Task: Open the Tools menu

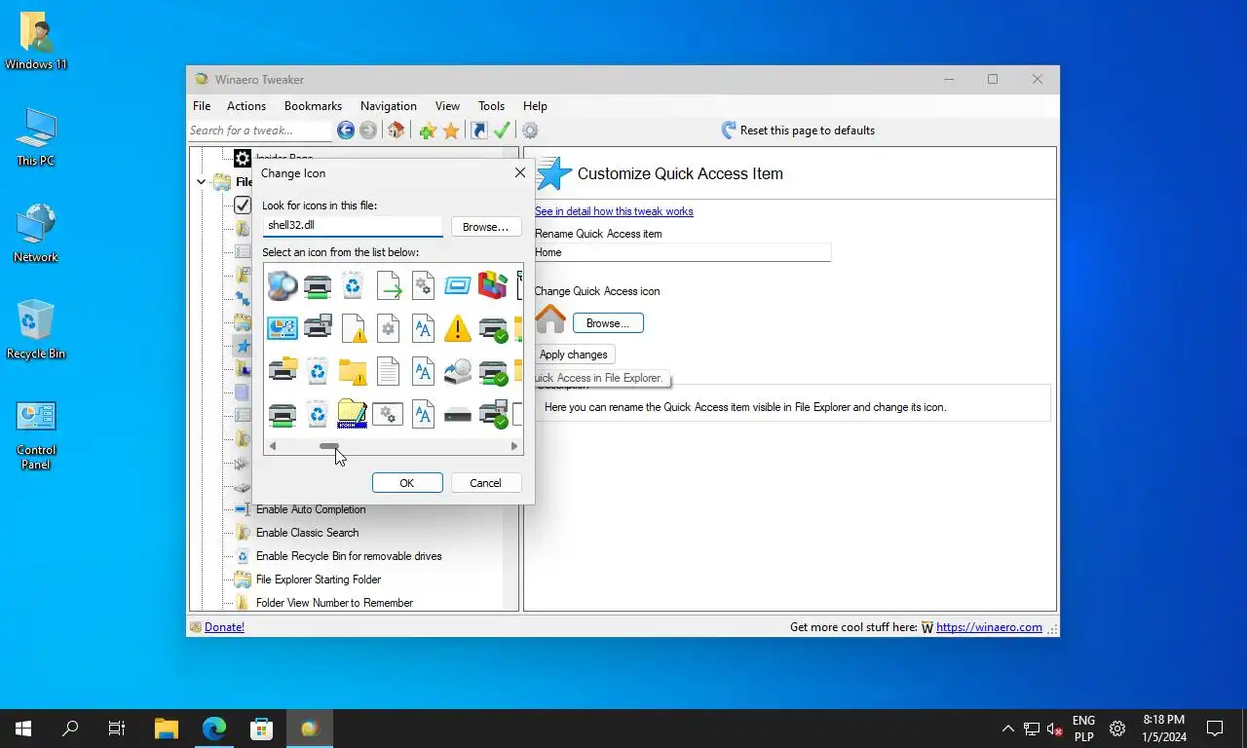Action: pos(492,106)
